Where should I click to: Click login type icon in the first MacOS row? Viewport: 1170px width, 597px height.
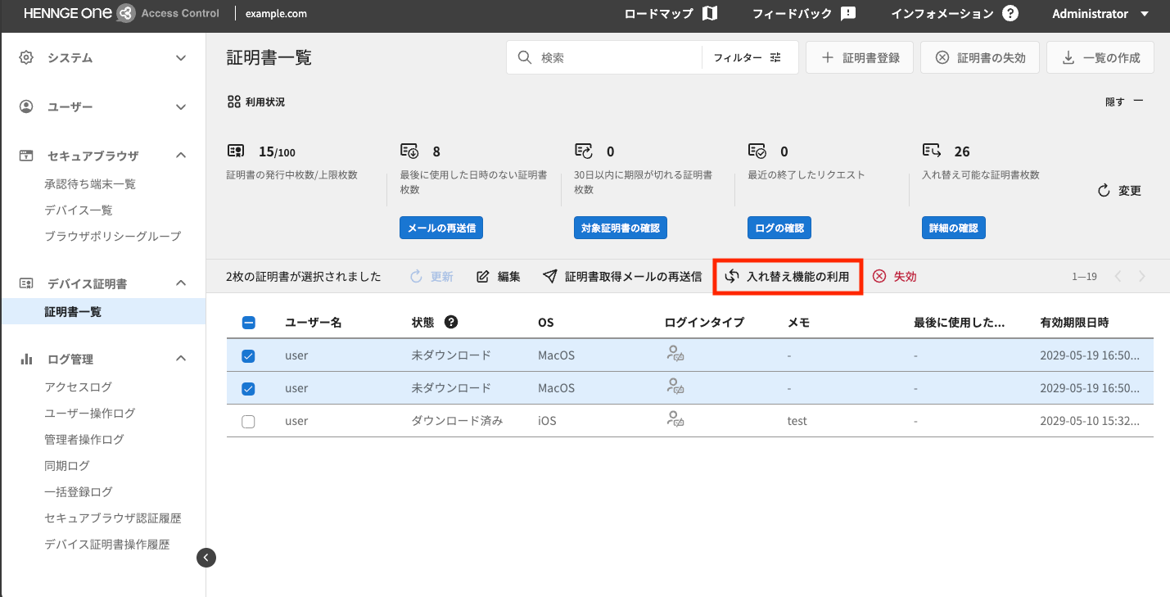click(x=675, y=355)
